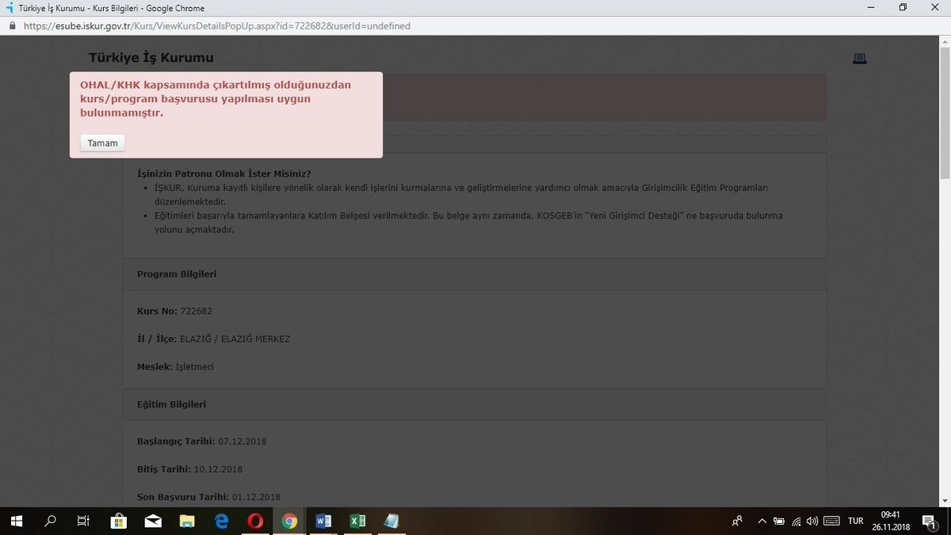Click the Meslek İşletmeci text
This screenshot has height=535, width=951.
click(175, 367)
